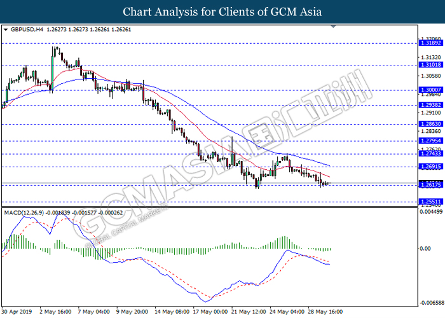Click the 21 May 12:00 time label
Viewport: 445px width, 318px height.
click(249, 312)
